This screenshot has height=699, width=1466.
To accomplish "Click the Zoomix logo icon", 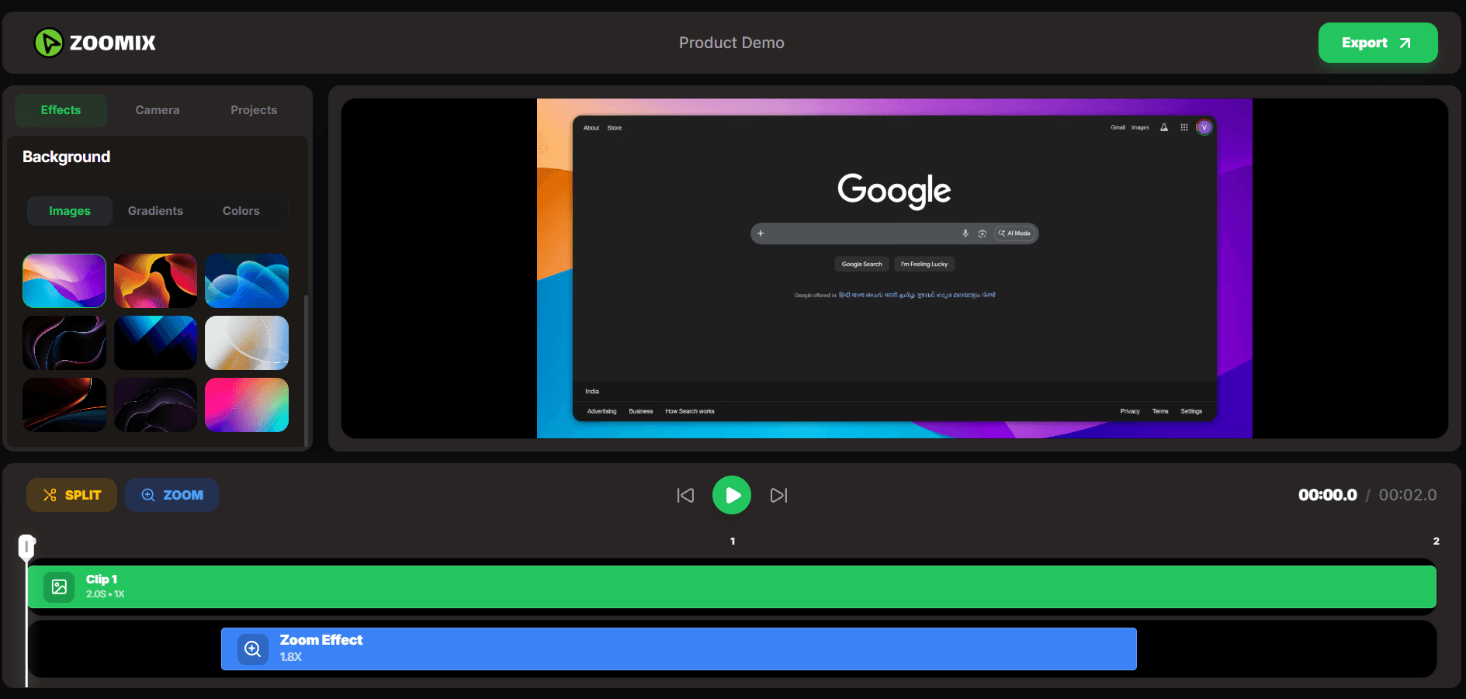I will [x=49, y=43].
